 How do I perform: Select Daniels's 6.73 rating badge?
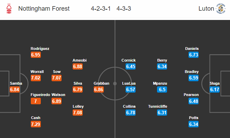[193, 55]
